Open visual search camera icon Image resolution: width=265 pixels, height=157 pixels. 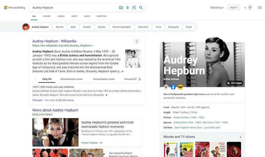point(134,8)
